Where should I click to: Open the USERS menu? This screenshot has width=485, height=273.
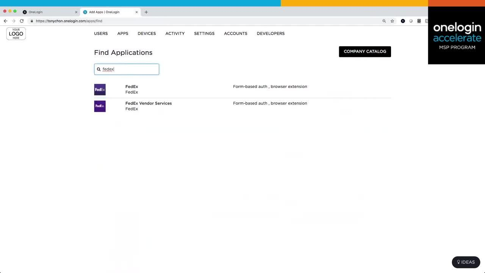[101, 34]
